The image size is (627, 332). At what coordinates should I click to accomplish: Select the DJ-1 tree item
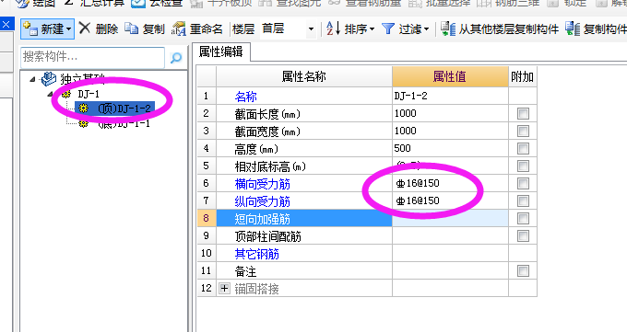pos(89,94)
